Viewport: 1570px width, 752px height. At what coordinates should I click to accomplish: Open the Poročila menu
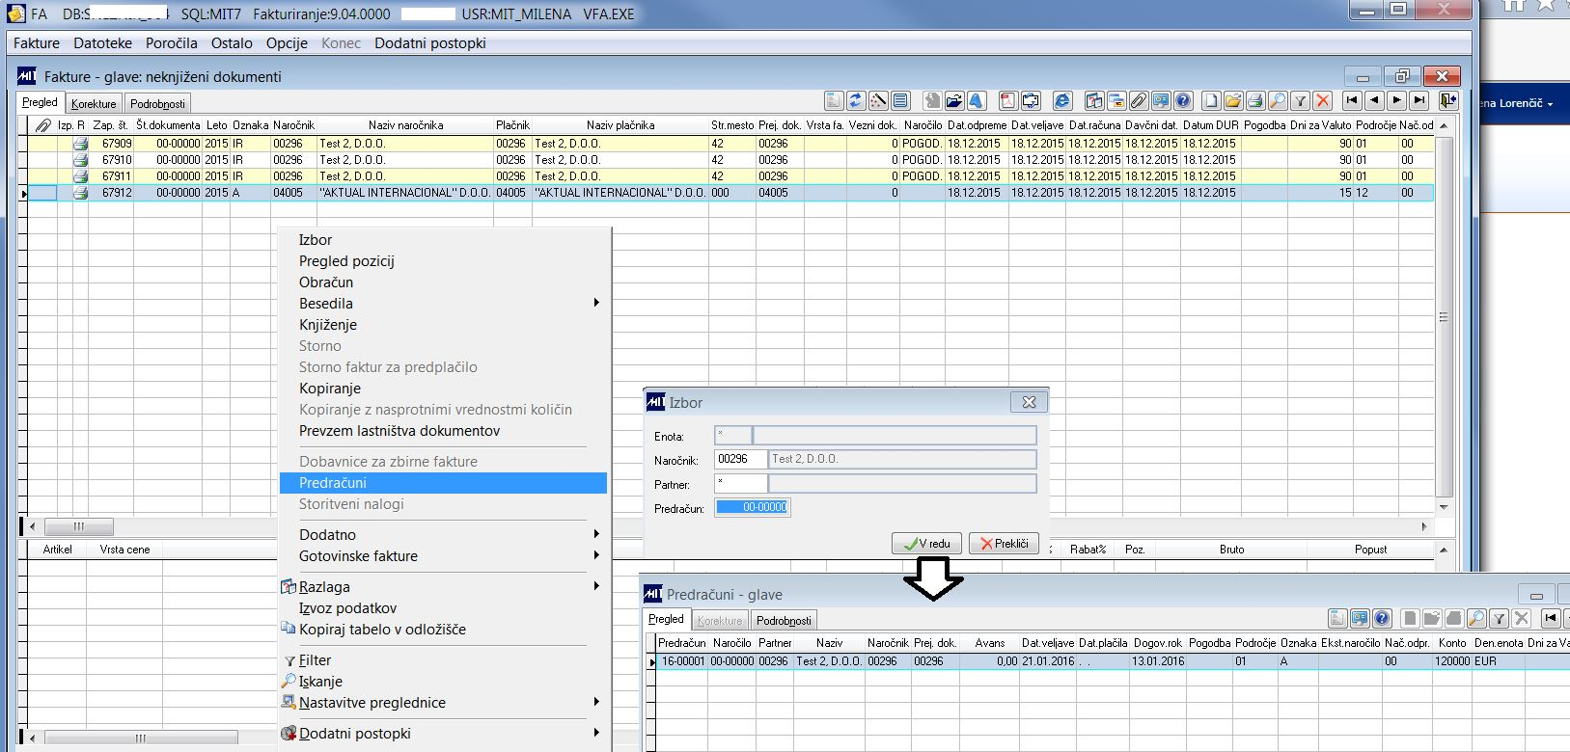pos(172,43)
